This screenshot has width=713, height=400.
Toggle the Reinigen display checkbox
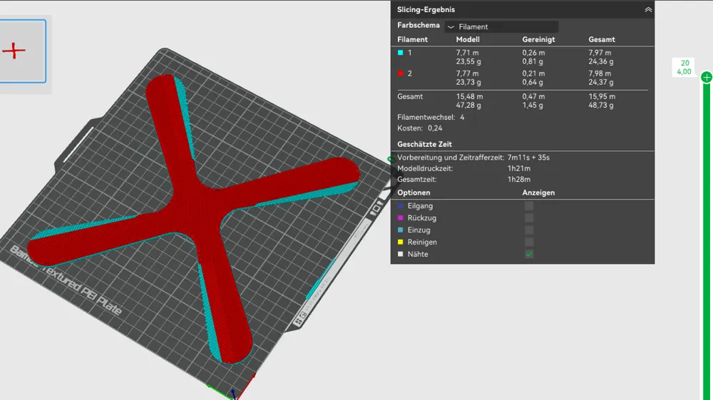pos(529,242)
